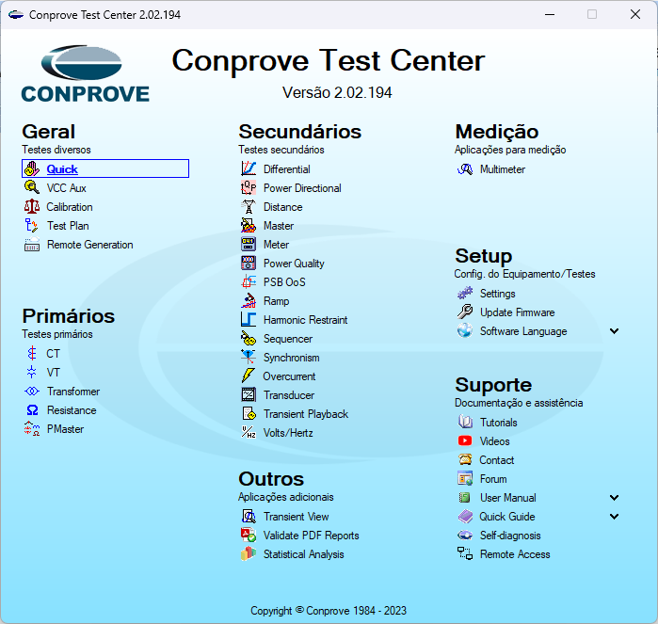
Task: Expand the Software Language dropdown arrow
Action: 614,331
